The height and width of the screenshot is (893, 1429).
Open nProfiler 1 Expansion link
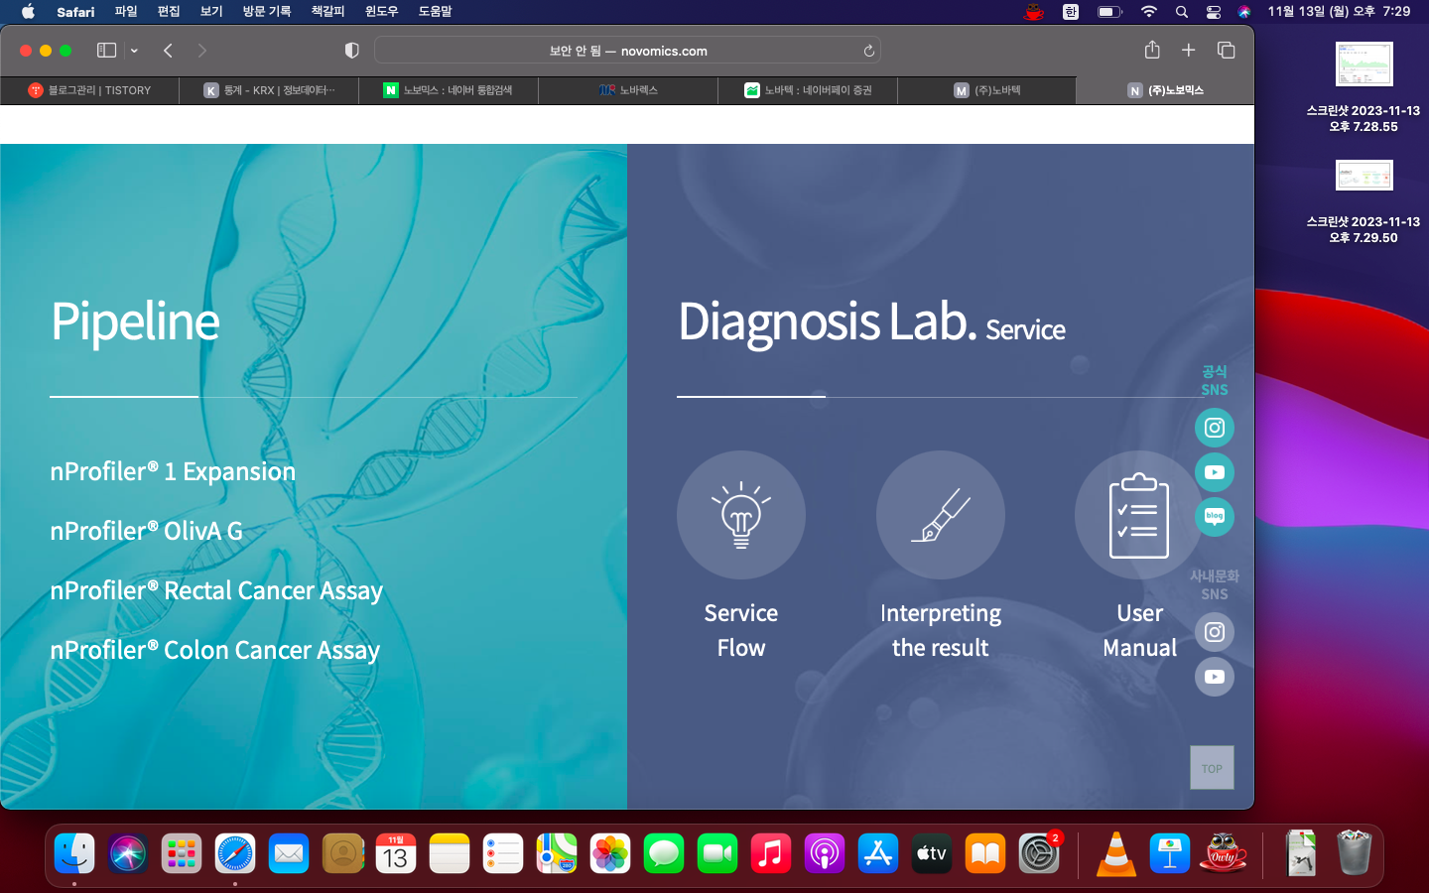(x=173, y=471)
